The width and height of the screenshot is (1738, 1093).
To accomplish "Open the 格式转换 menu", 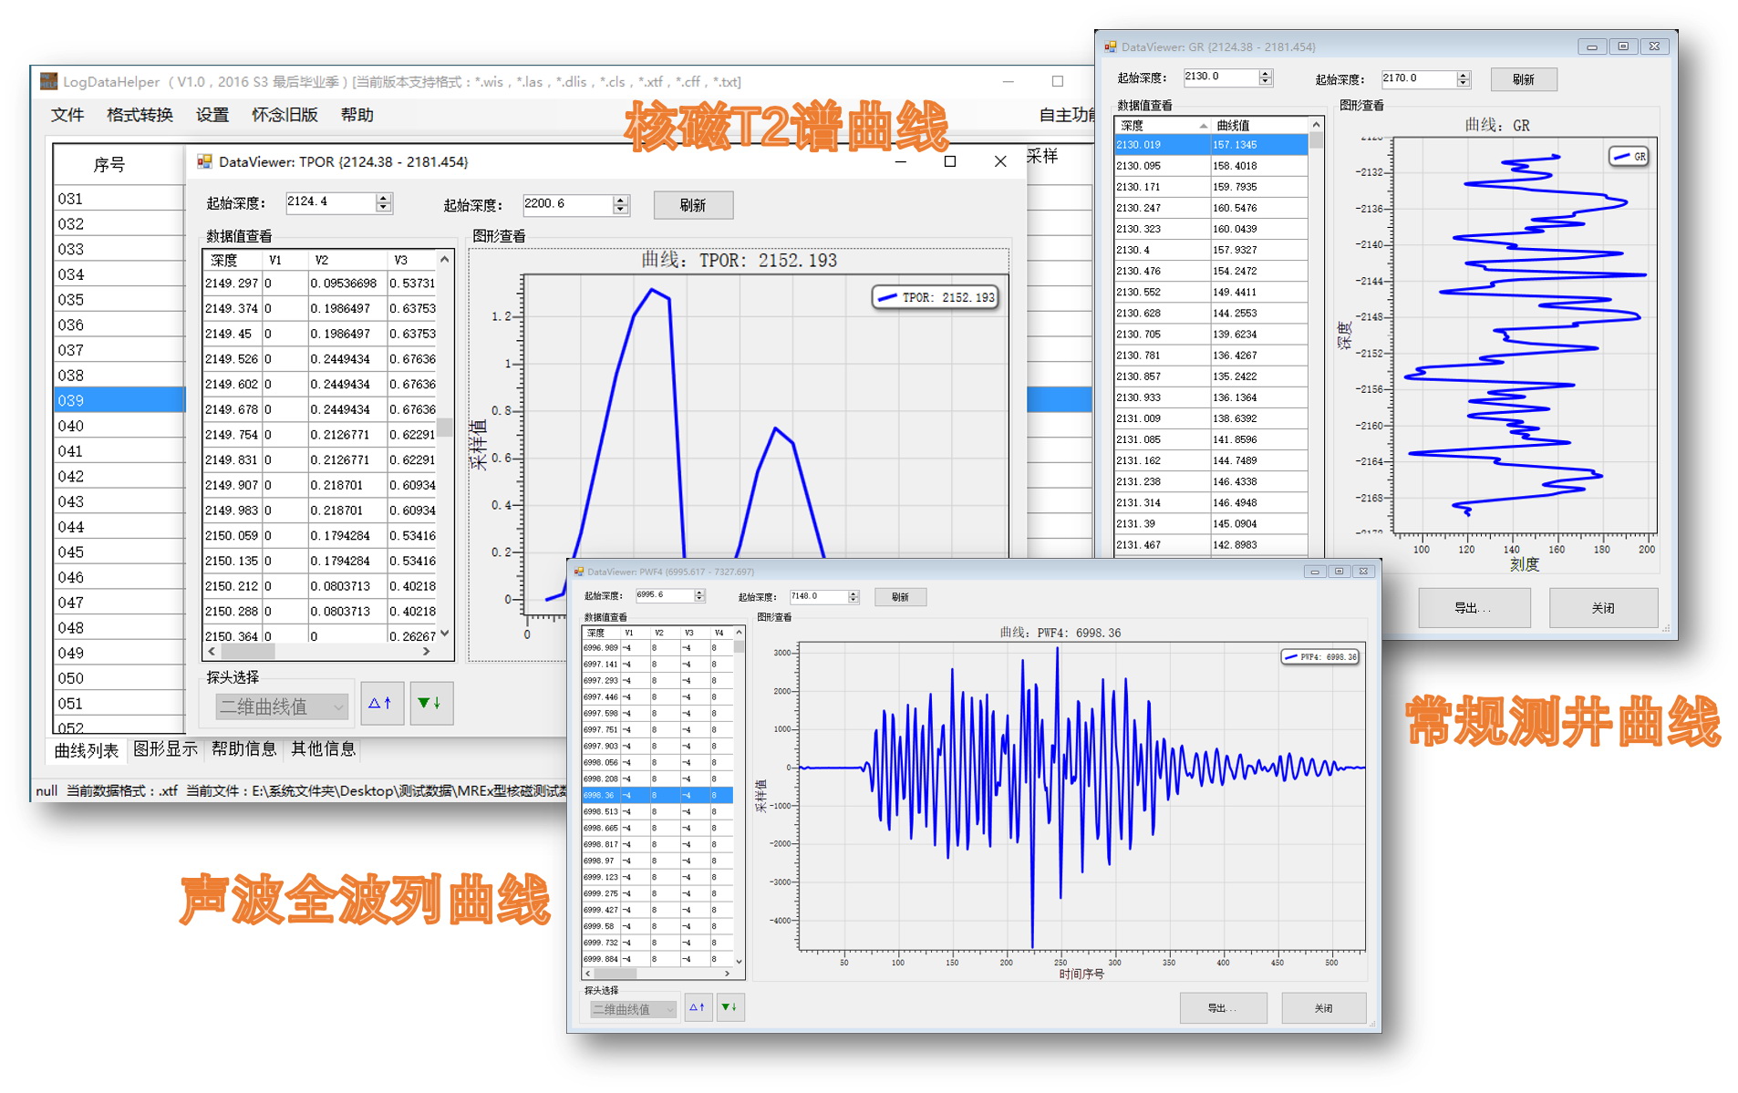I will click(140, 115).
